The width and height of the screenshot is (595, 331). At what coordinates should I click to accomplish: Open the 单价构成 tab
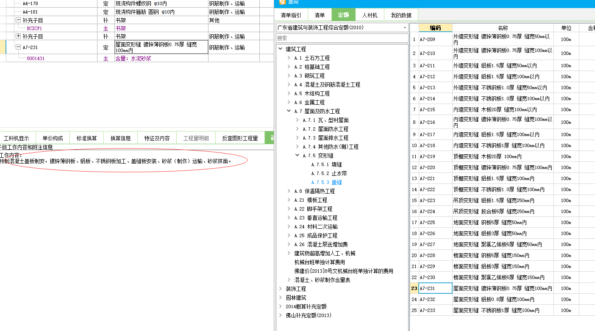[53, 138]
